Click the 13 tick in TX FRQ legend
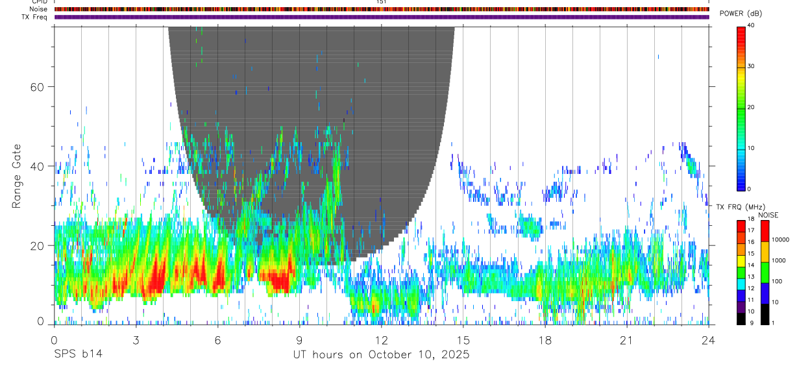Screen dimensions: 797x368 tap(751, 276)
